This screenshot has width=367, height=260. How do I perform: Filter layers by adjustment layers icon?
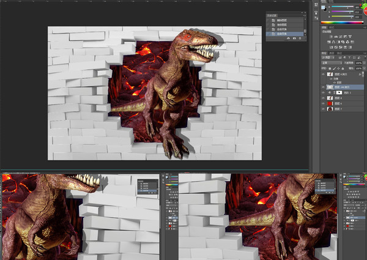point(345,58)
